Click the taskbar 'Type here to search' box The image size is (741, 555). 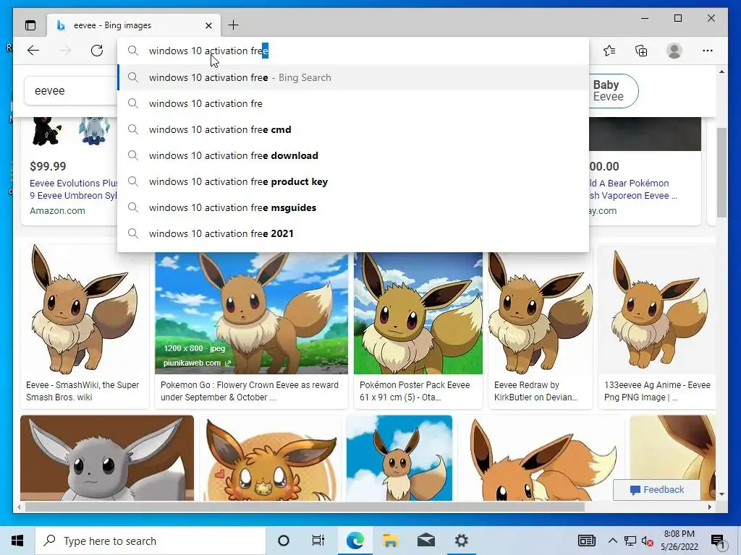tap(151, 541)
